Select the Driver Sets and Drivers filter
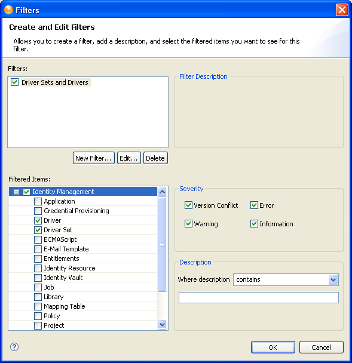The height and width of the screenshot is (363, 352). pos(55,82)
